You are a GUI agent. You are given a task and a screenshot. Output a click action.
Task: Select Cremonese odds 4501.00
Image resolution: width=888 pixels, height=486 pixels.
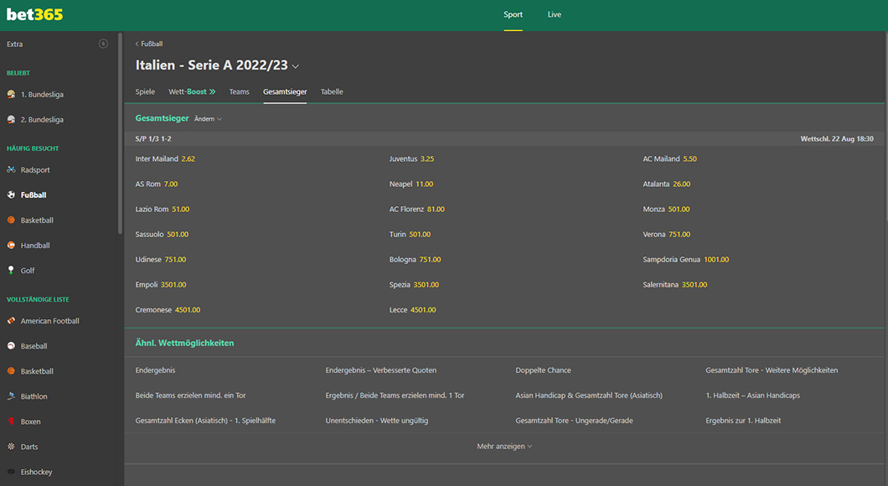tap(188, 310)
